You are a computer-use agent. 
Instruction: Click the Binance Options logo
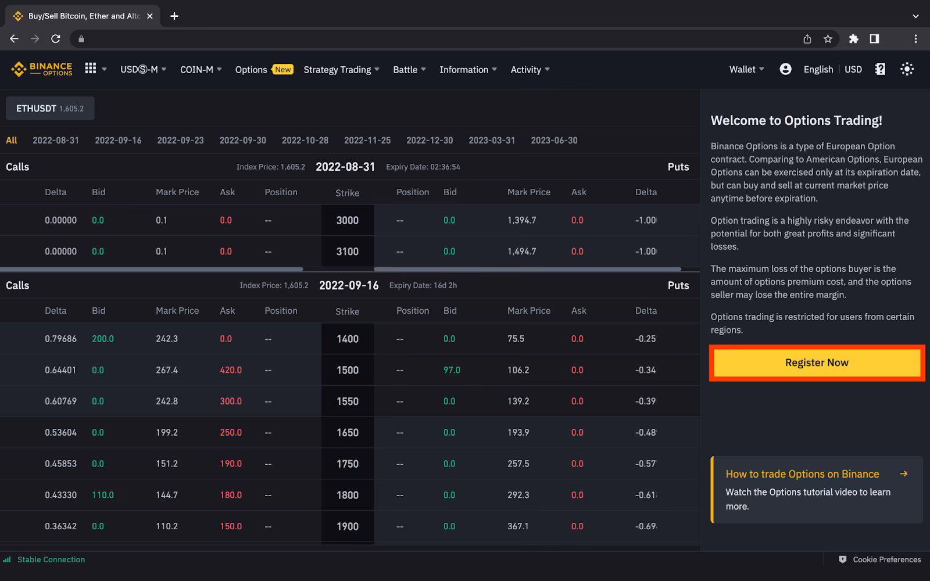coord(41,69)
